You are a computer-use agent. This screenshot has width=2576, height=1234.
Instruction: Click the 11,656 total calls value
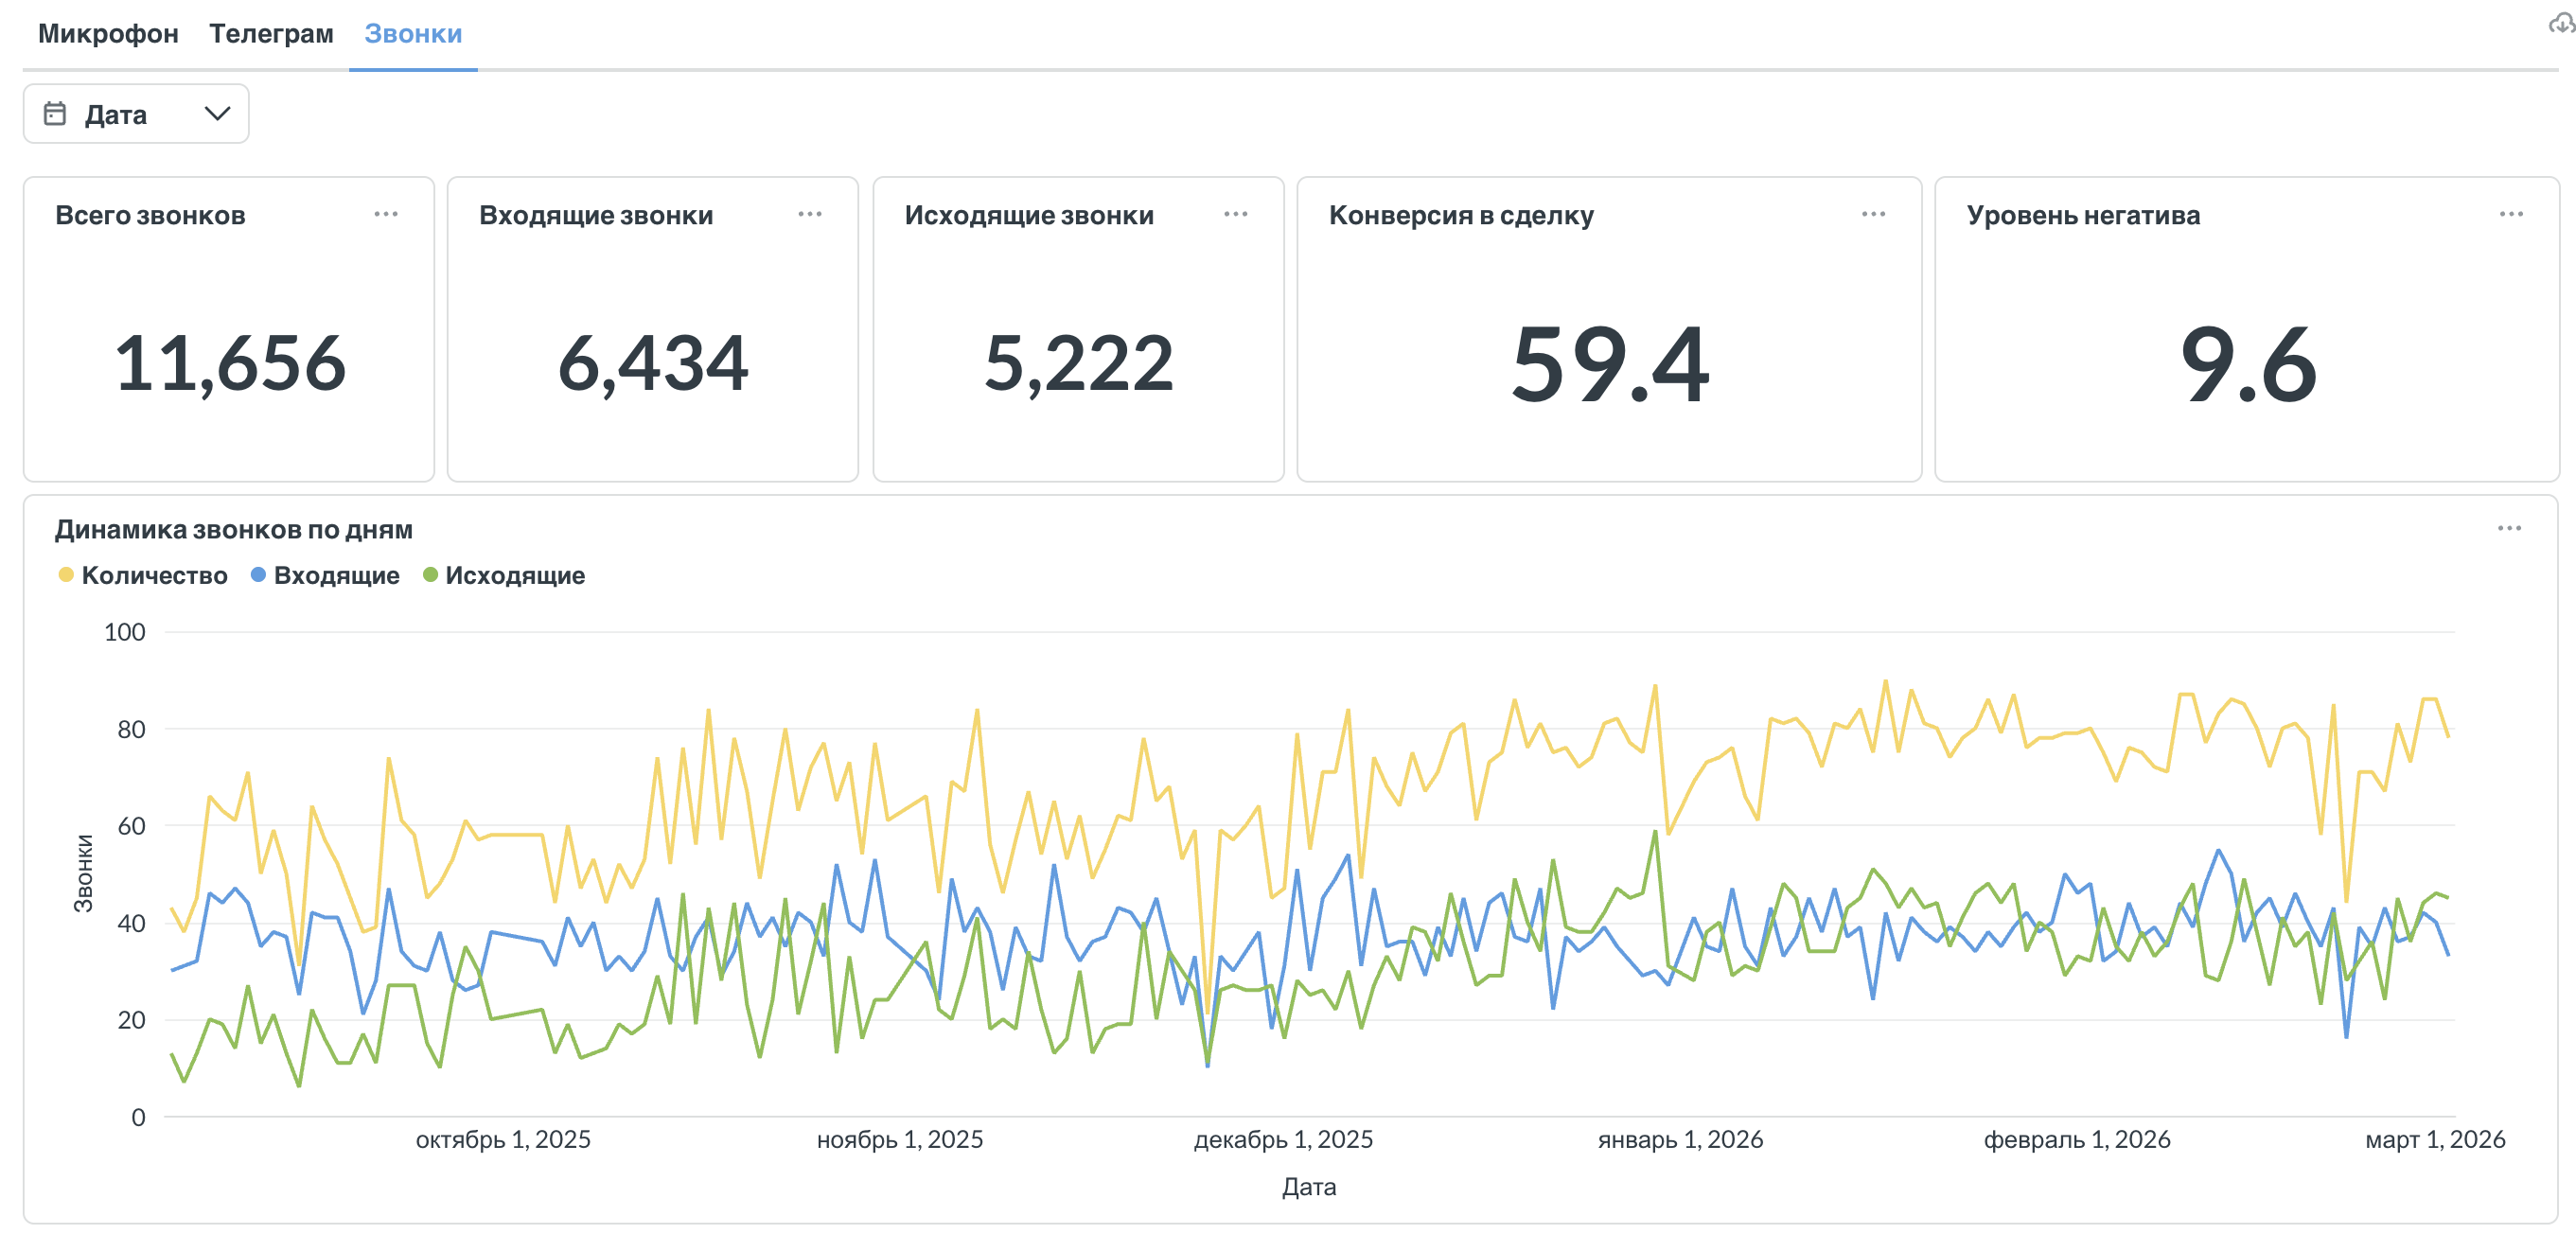pos(230,362)
